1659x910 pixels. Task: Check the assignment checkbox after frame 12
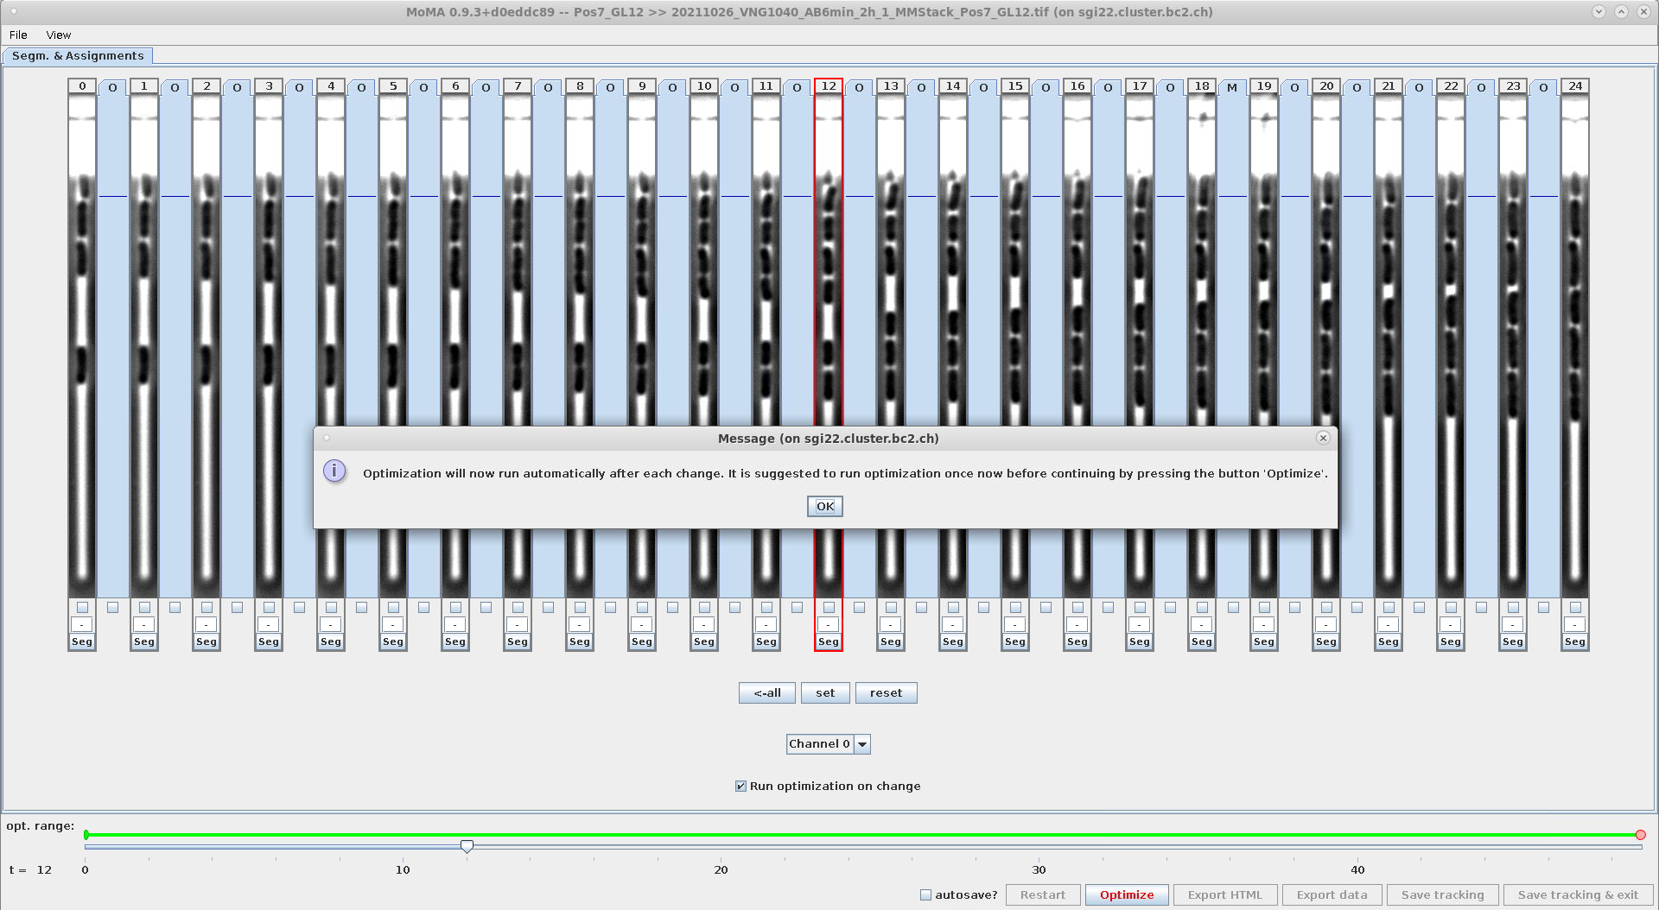859,607
